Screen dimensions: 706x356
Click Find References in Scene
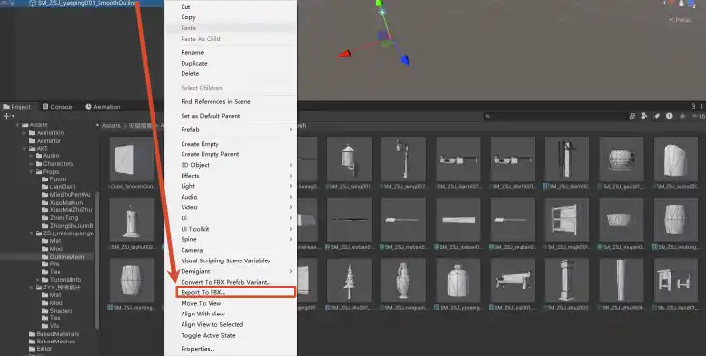pos(231,101)
